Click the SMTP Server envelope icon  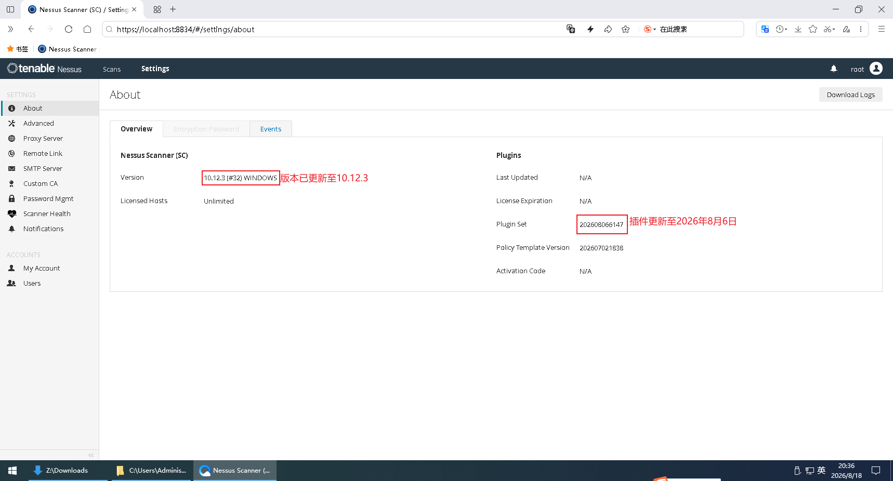coord(11,168)
